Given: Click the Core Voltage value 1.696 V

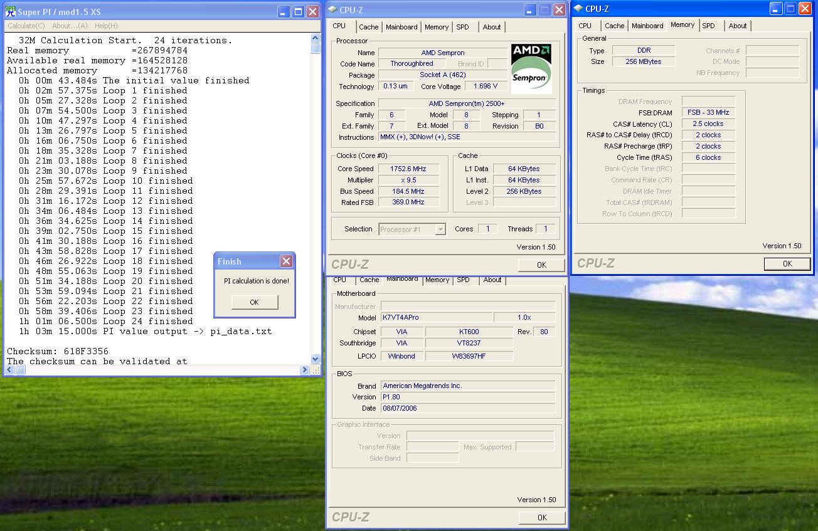Looking at the screenshot, I should pyautogui.click(x=486, y=87).
